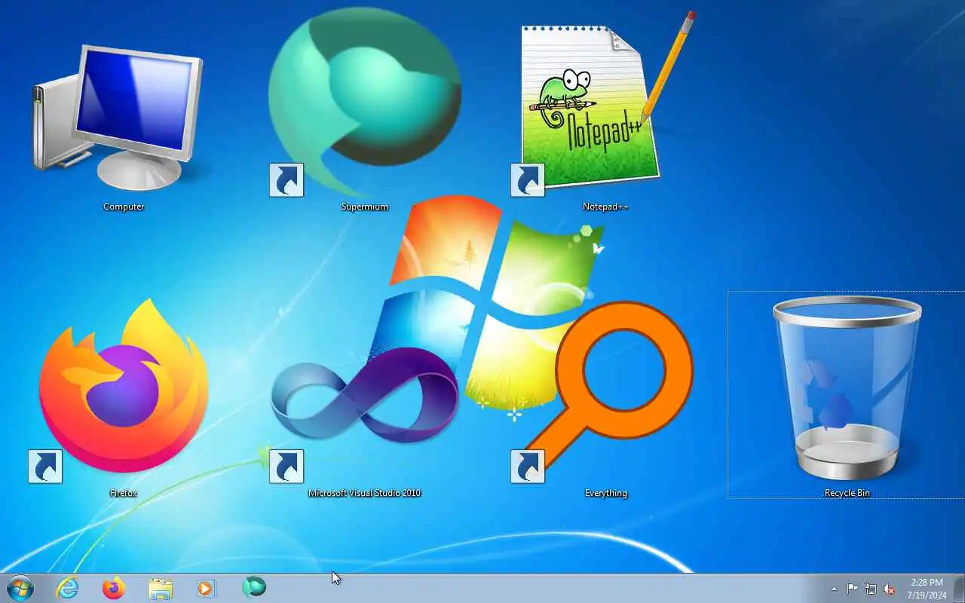Click the "Firefox" icon label
This screenshot has width=965, height=603.
[123, 493]
